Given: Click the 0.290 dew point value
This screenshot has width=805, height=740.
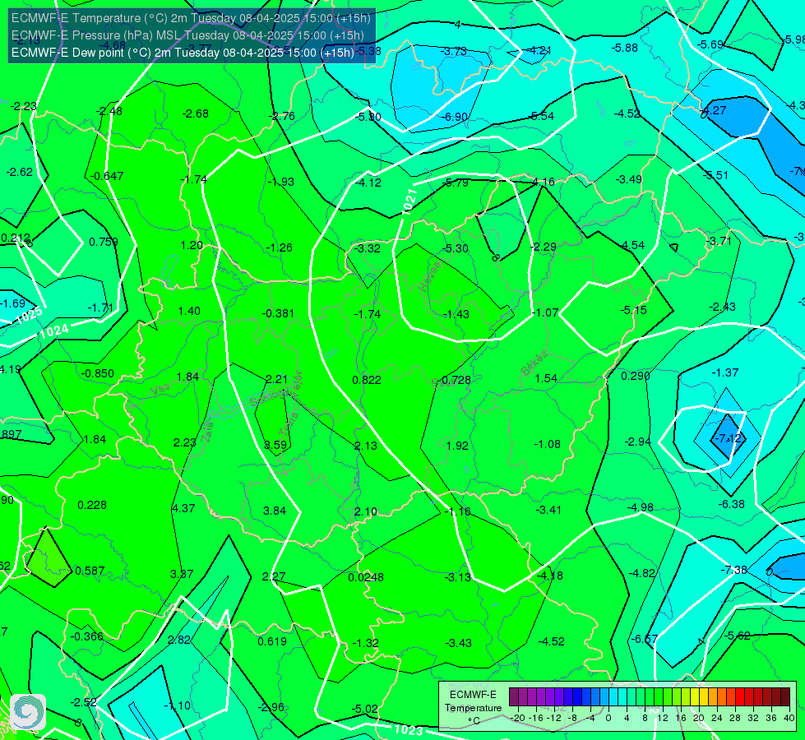Looking at the screenshot, I should (x=636, y=376).
